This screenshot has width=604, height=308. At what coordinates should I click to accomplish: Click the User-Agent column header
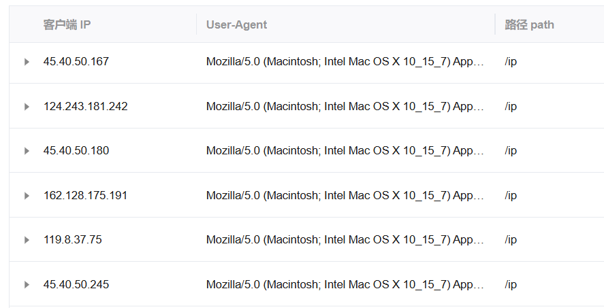coord(236,24)
